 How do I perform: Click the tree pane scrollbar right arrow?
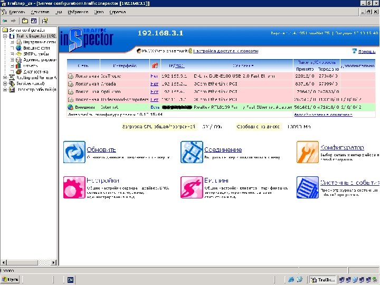tap(54, 262)
